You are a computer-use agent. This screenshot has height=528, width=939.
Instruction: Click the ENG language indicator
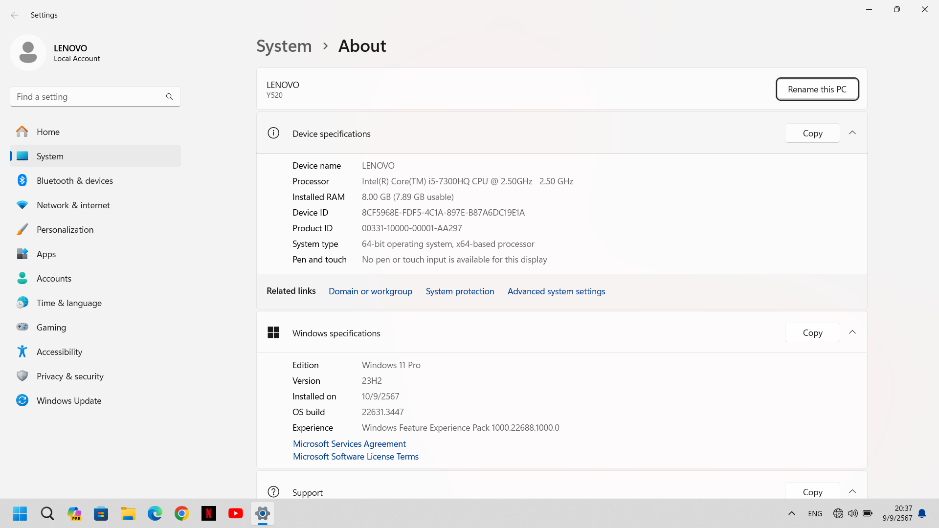click(x=815, y=513)
